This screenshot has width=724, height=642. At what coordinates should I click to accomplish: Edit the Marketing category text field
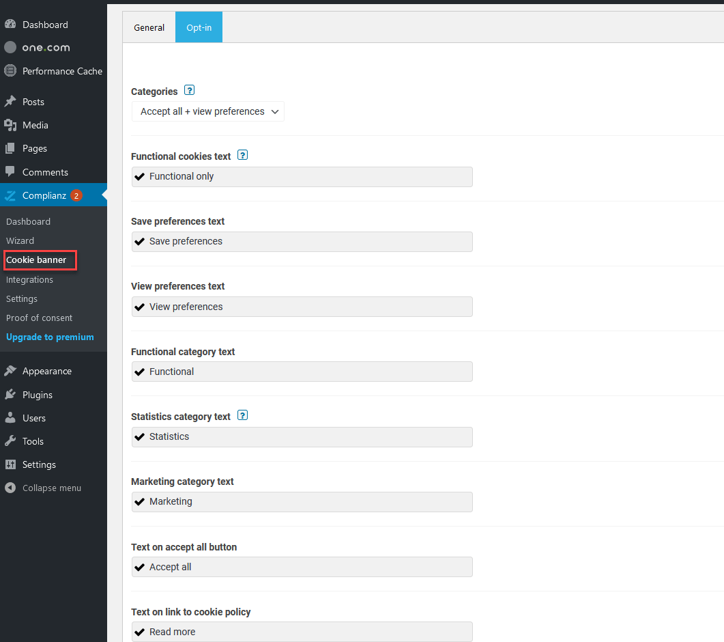pos(302,502)
